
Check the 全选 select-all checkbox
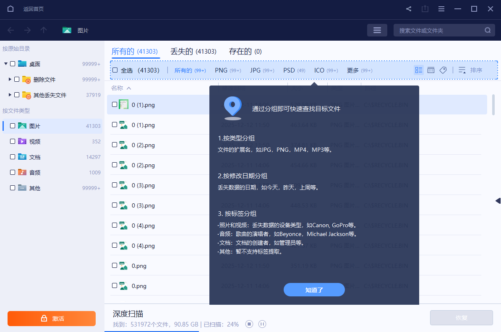pyautogui.click(x=115, y=70)
